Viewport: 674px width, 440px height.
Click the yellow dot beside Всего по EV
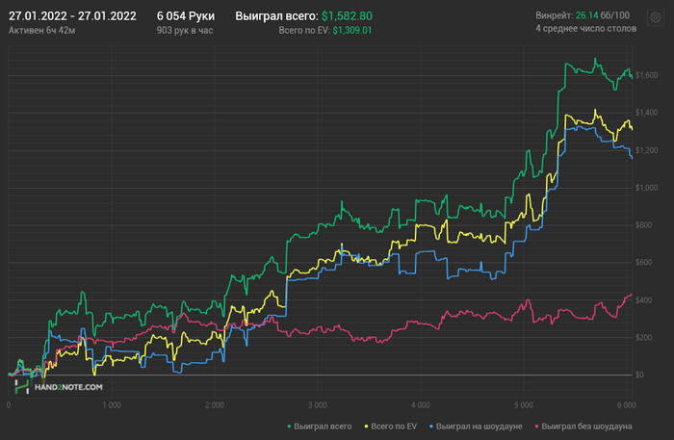366,427
